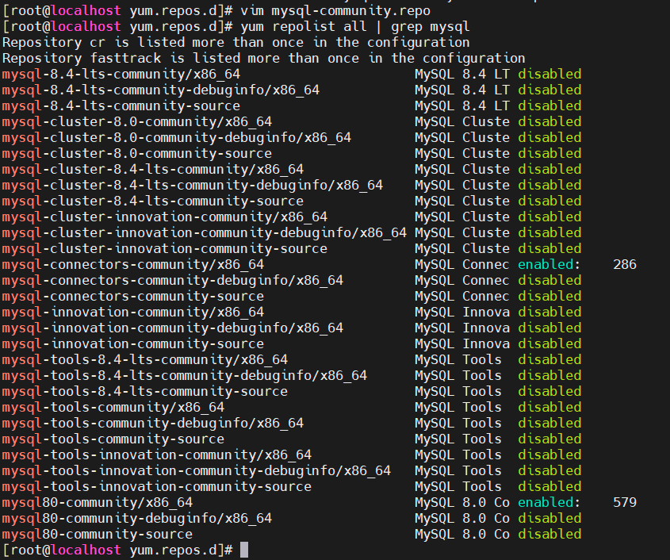
Task: Click the last '[root@localhost yum.repos.d]#' prompt
Action: [x=117, y=550]
